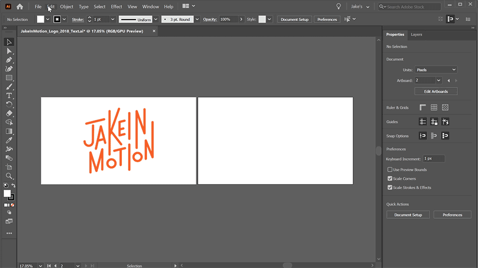Toggle snap to point option
Viewport: 478px width, 268px height.
(x=423, y=136)
